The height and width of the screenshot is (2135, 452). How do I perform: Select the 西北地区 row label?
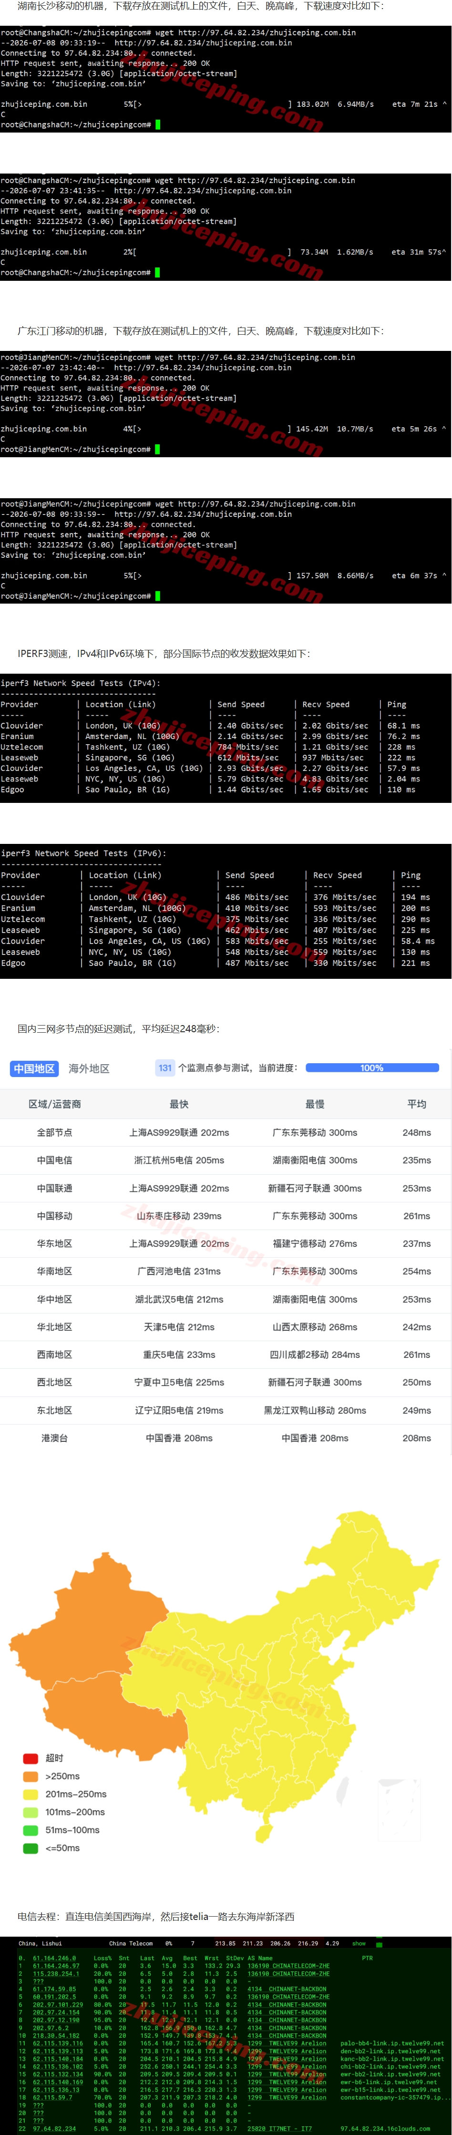(x=55, y=1382)
